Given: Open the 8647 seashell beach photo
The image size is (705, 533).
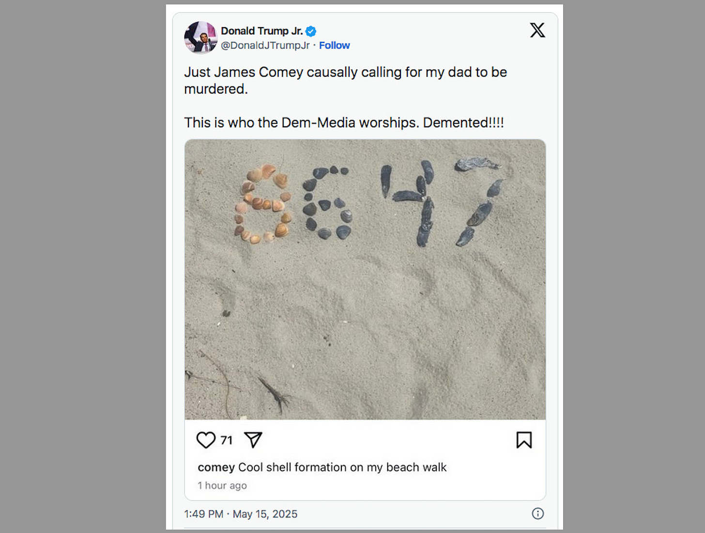Looking at the screenshot, I should (x=365, y=279).
